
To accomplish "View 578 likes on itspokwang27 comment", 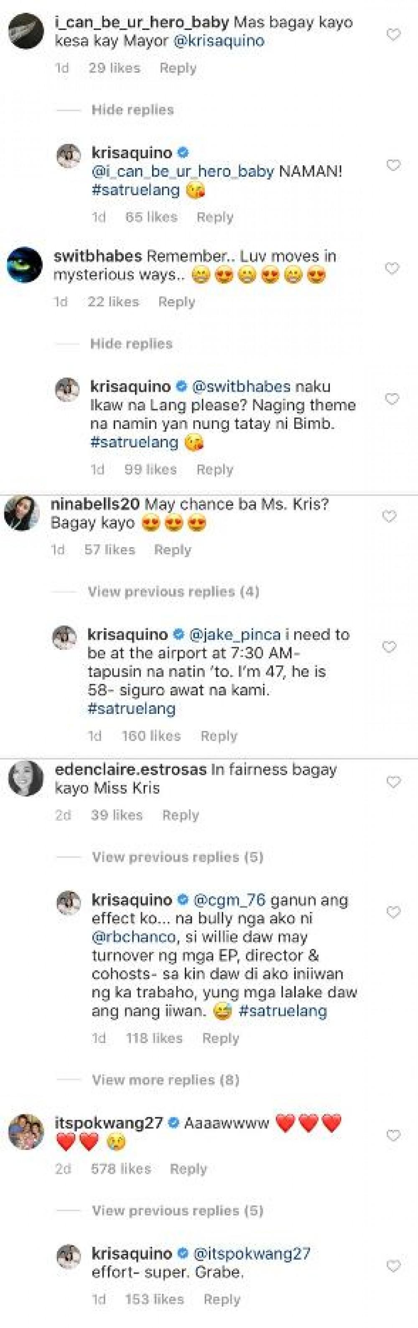I will point(121,1169).
